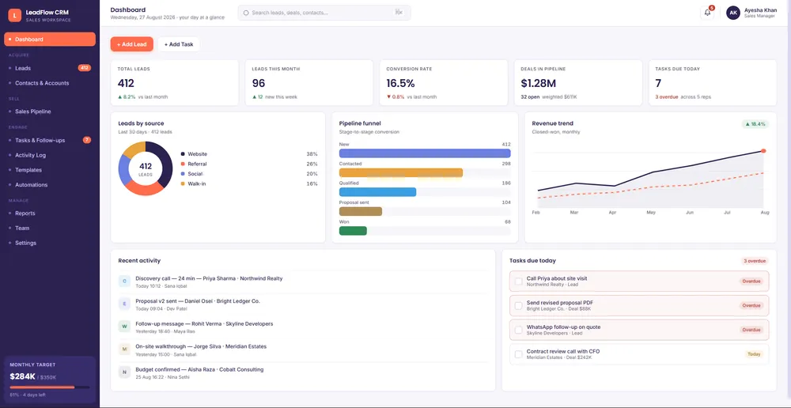Click the Monthly Target $284K card
Viewport: 791px width, 408px height.
(49, 380)
